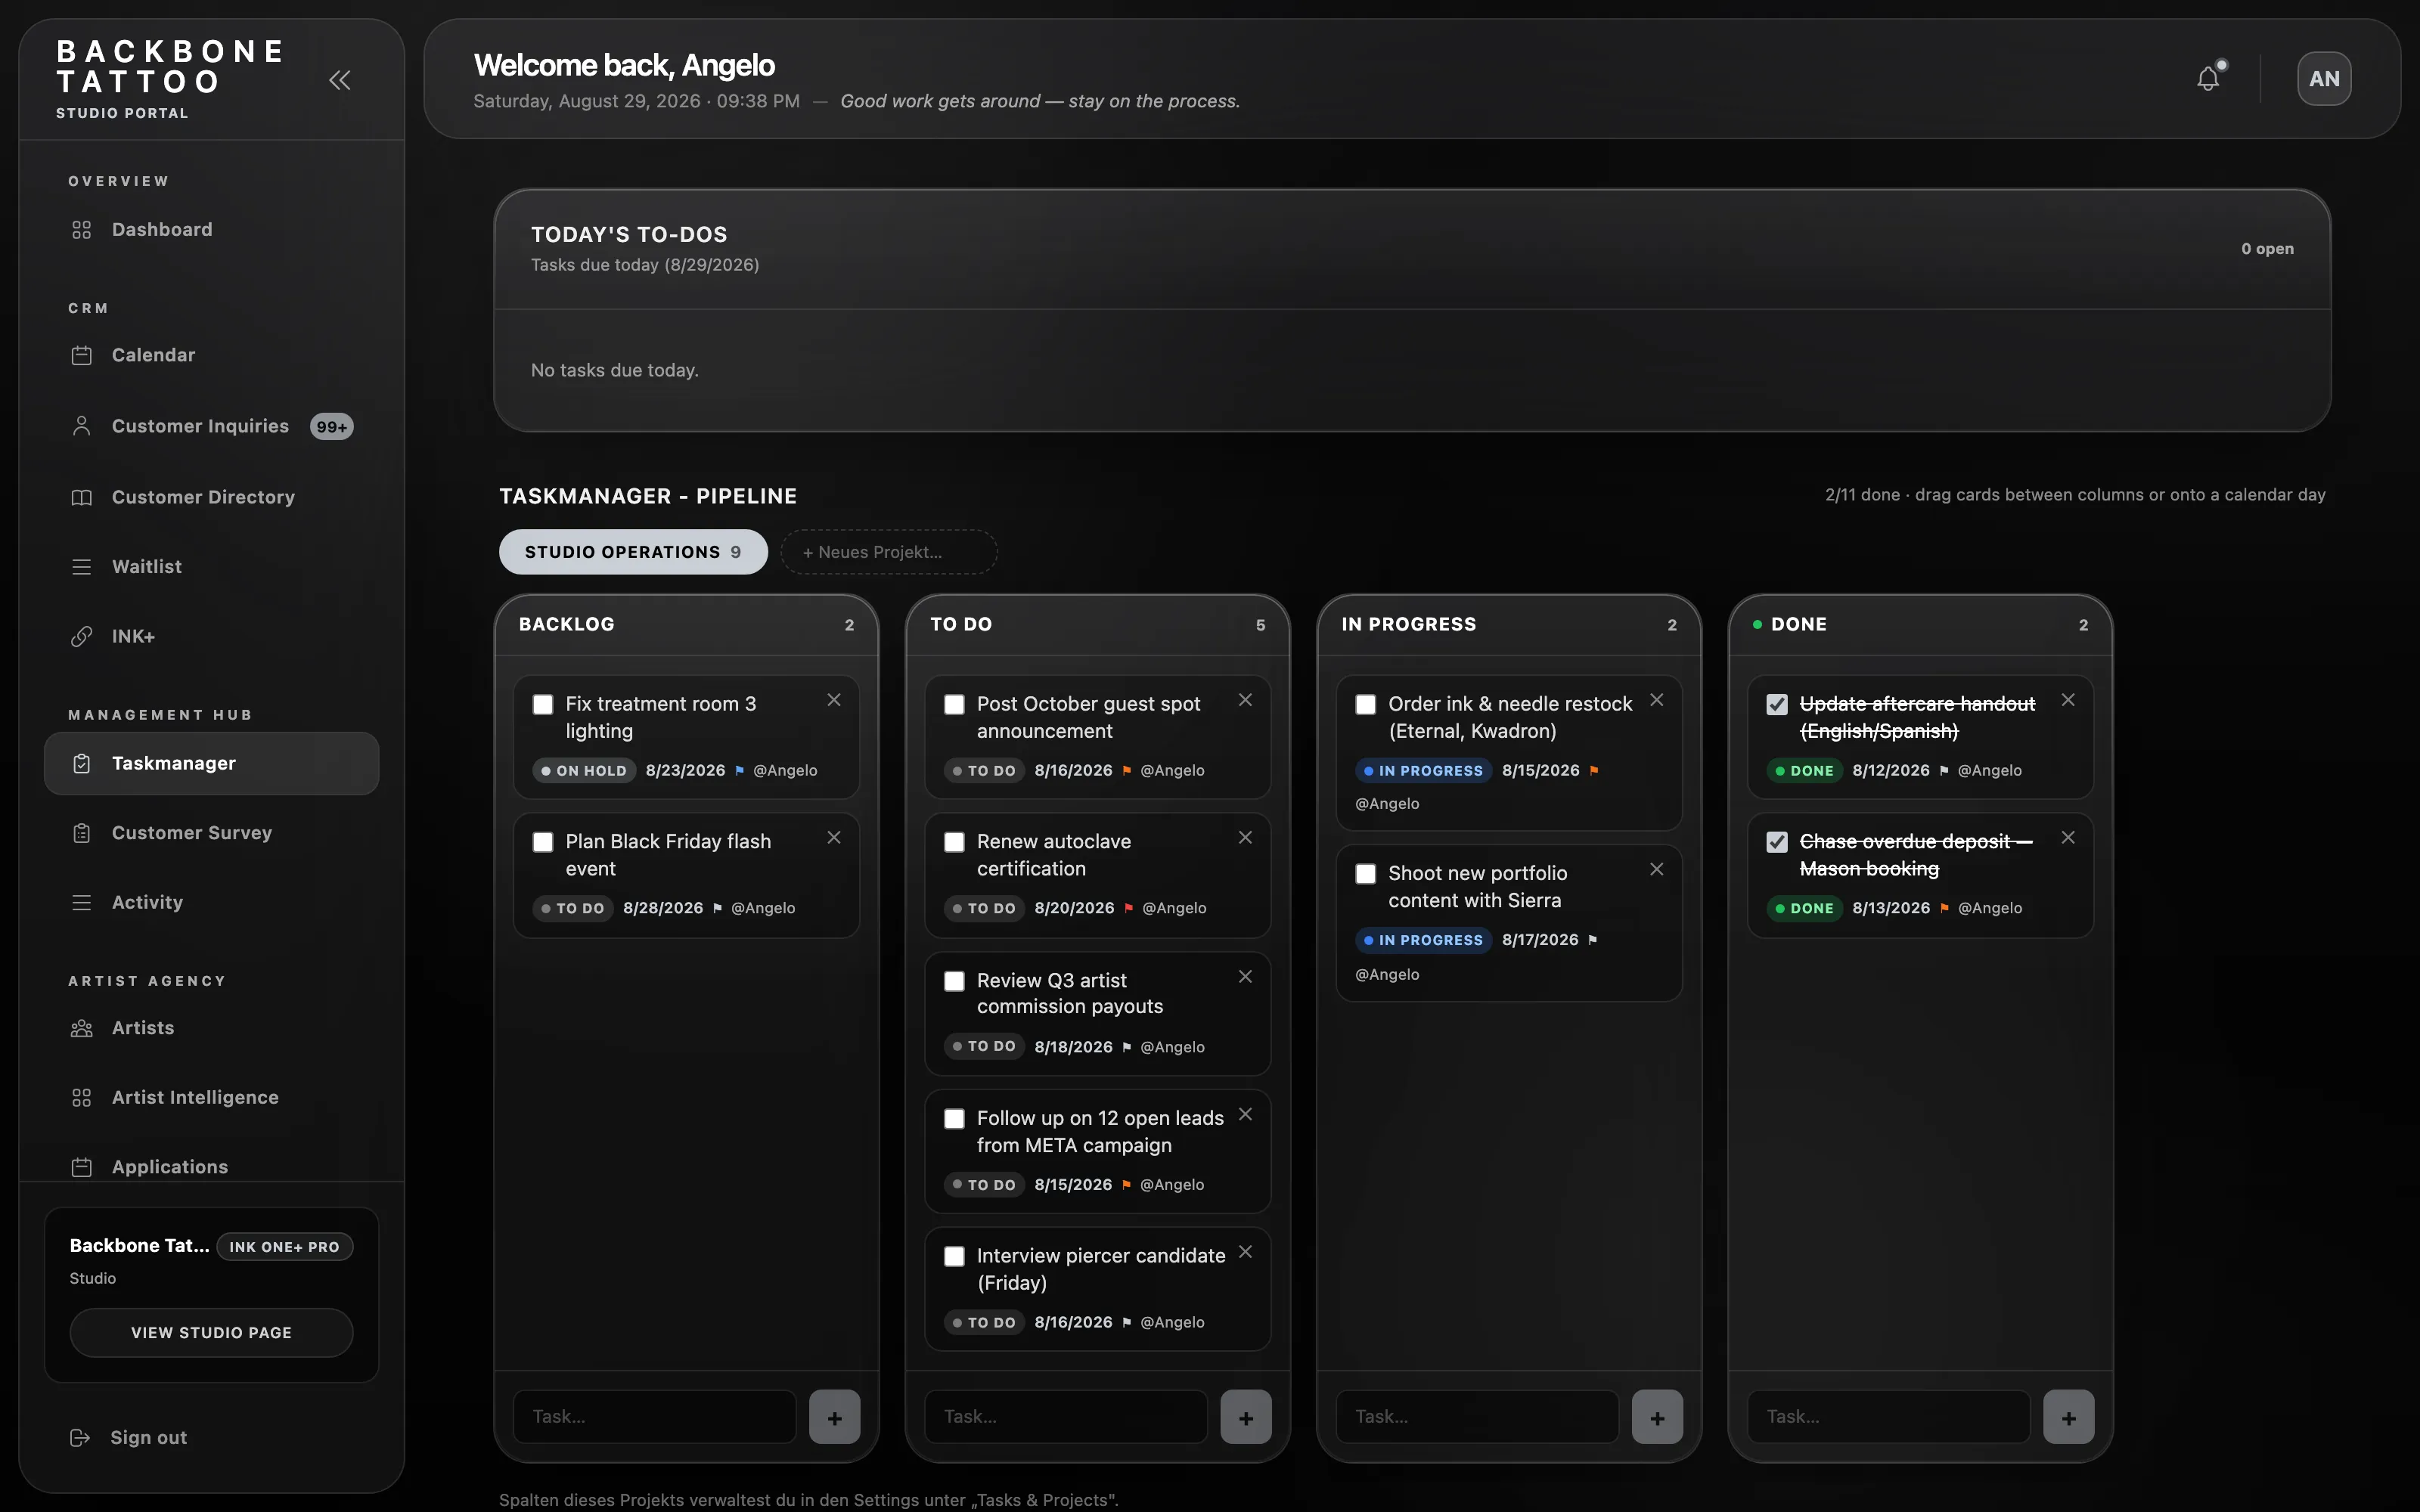The height and width of the screenshot is (1512, 2420).
Task: Click the Artist Intelligence grid icon
Action: click(x=82, y=1097)
